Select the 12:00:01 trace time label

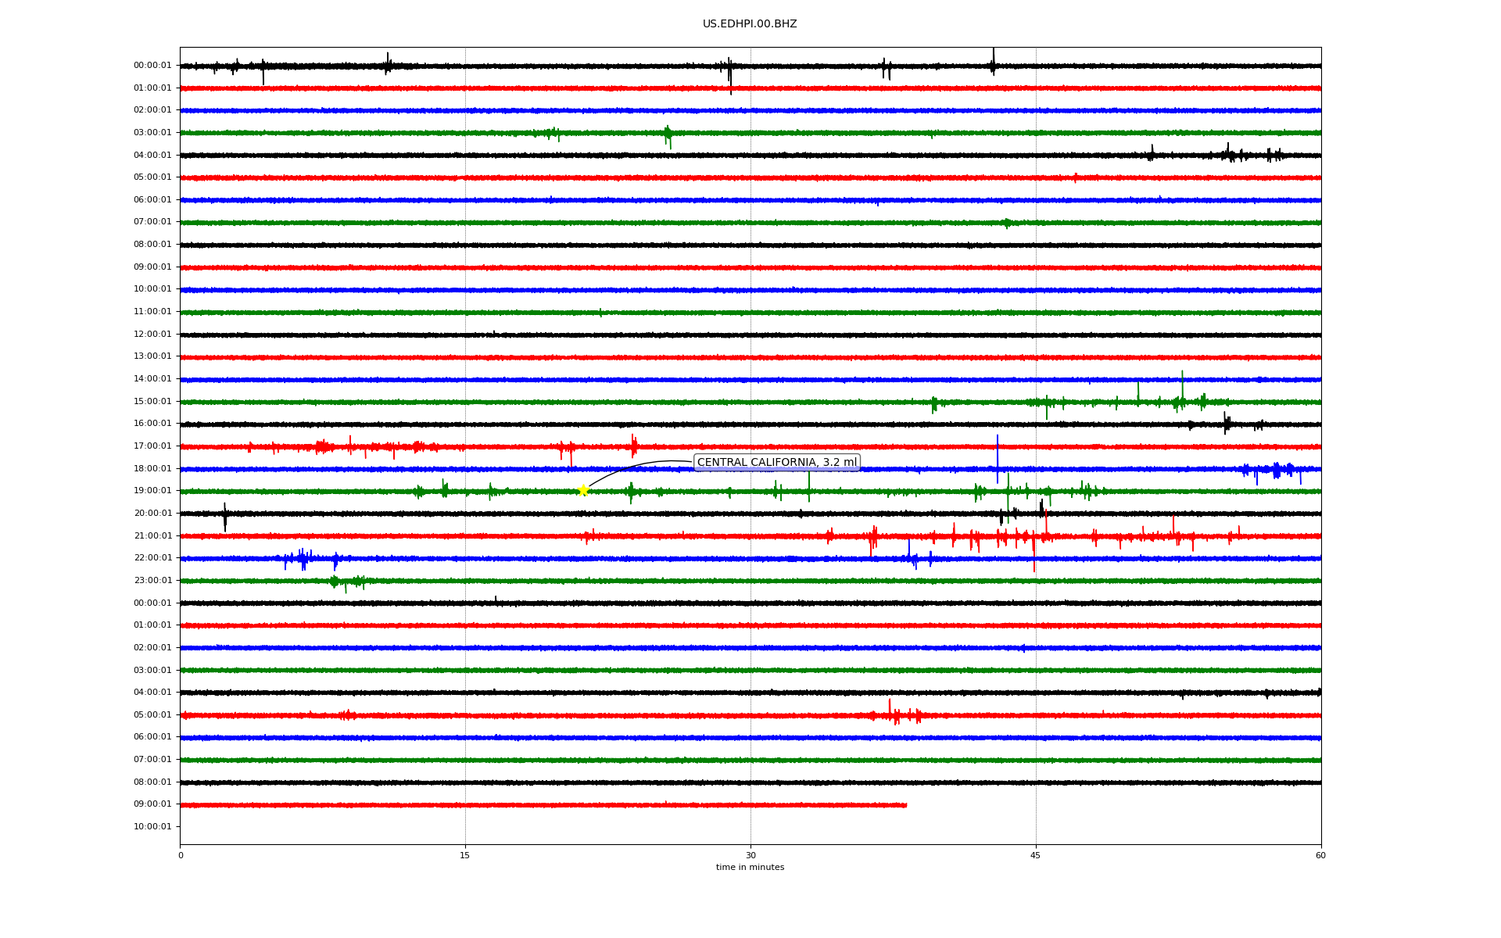coord(152,335)
